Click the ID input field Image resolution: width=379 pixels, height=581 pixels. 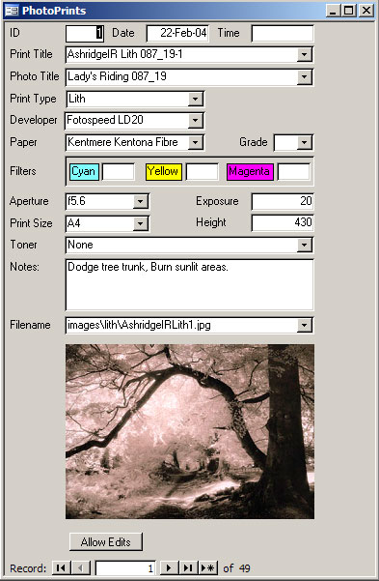[85, 33]
